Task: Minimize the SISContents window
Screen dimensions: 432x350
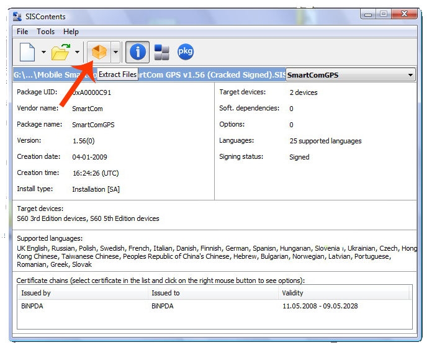Action: click(368, 14)
